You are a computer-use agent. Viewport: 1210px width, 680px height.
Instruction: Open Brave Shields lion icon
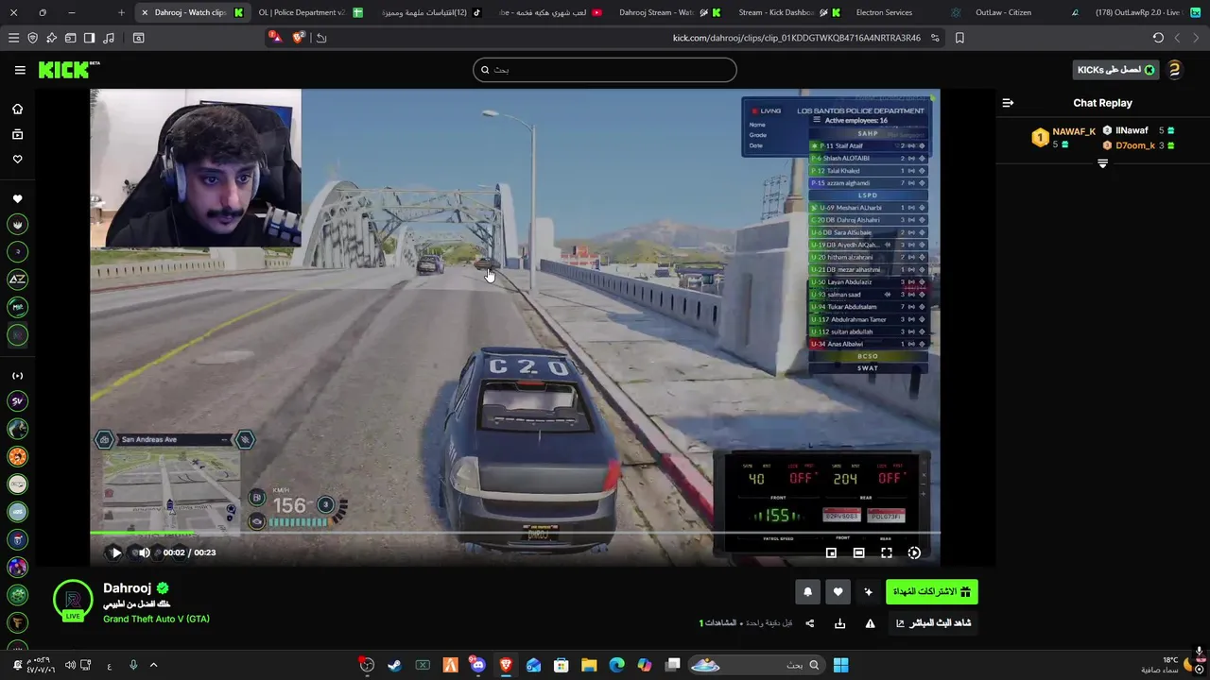[x=299, y=38]
